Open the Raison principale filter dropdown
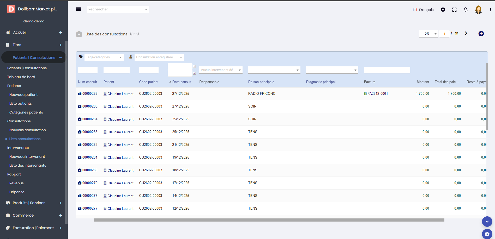The height and width of the screenshot is (239, 495). tap(274, 70)
